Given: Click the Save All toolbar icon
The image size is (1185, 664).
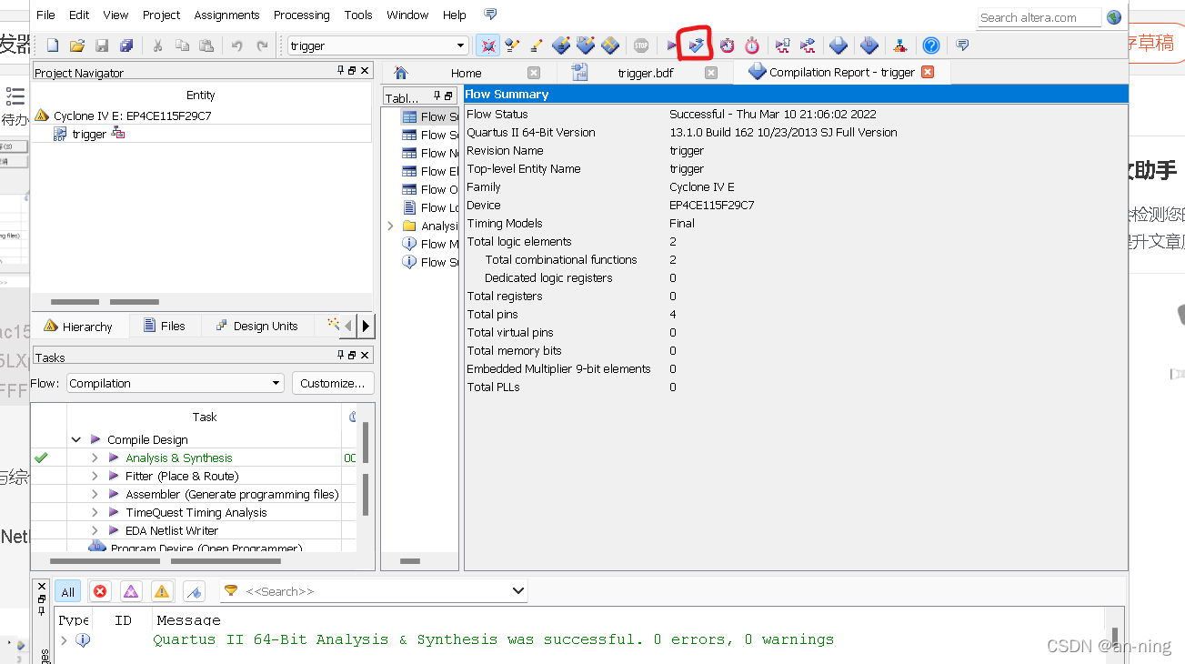Looking at the screenshot, I should (126, 45).
